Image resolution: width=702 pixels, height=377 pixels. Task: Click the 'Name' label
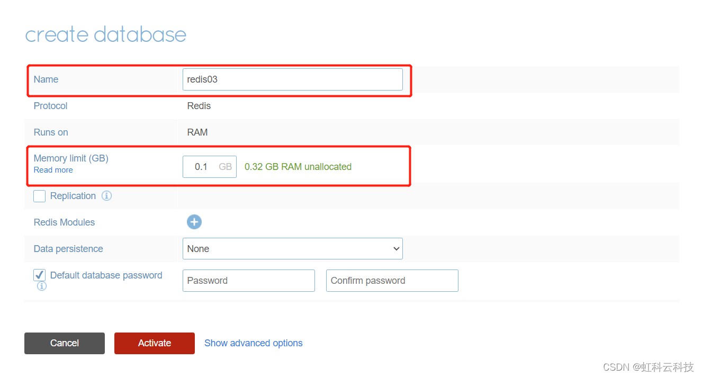[46, 79]
